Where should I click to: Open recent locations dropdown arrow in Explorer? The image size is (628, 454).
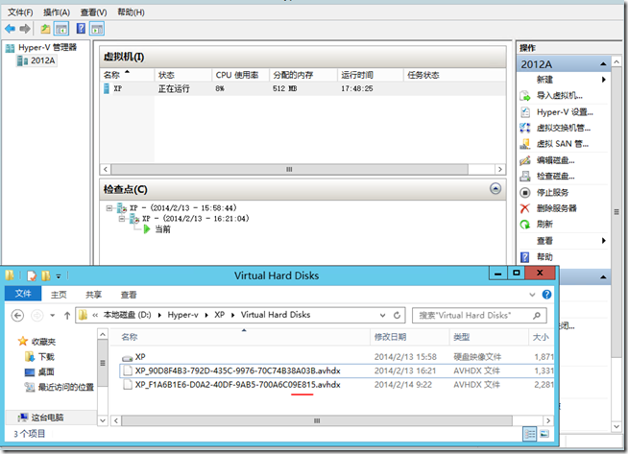pyautogui.click(x=53, y=316)
